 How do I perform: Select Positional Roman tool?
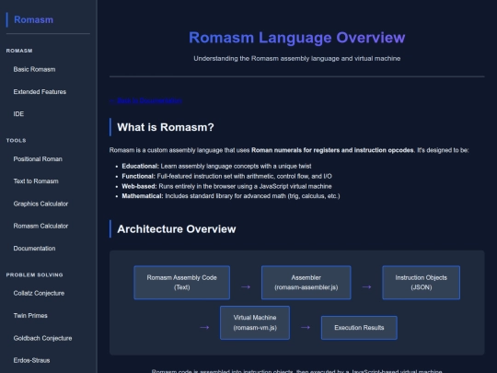tap(38, 159)
